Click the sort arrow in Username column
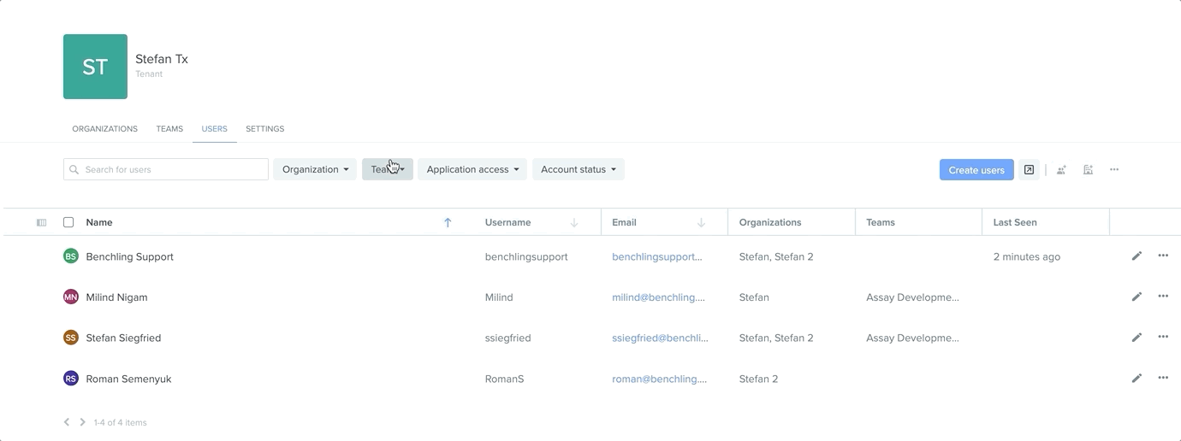The image size is (1181, 441). pyautogui.click(x=574, y=222)
